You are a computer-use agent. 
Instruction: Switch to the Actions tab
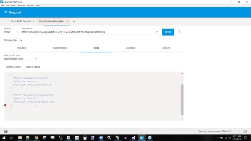tap(166, 48)
